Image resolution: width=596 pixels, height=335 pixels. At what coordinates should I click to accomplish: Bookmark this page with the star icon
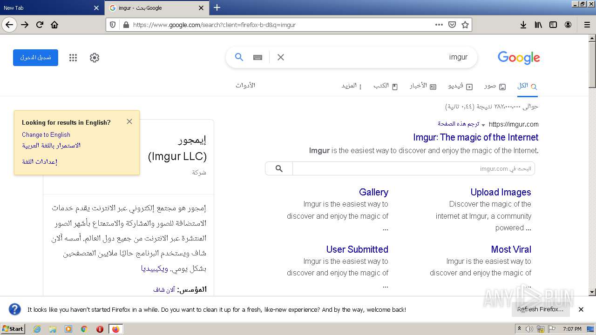click(465, 25)
